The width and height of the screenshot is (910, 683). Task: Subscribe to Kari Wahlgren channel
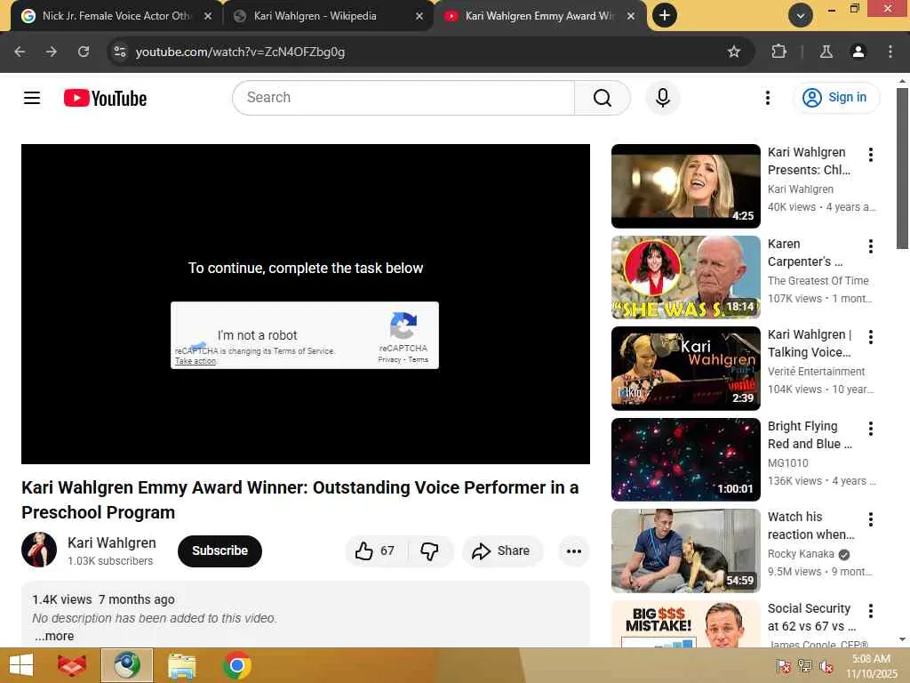tap(220, 550)
